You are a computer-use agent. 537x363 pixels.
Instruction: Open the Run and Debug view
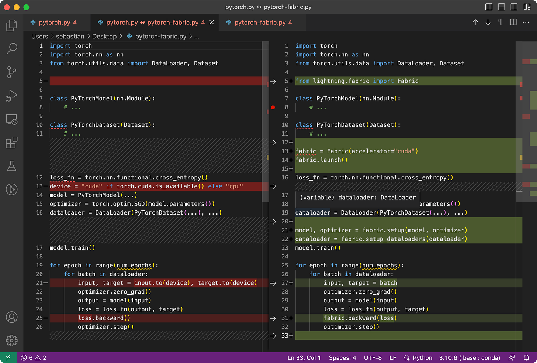pyautogui.click(x=11, y=95)
